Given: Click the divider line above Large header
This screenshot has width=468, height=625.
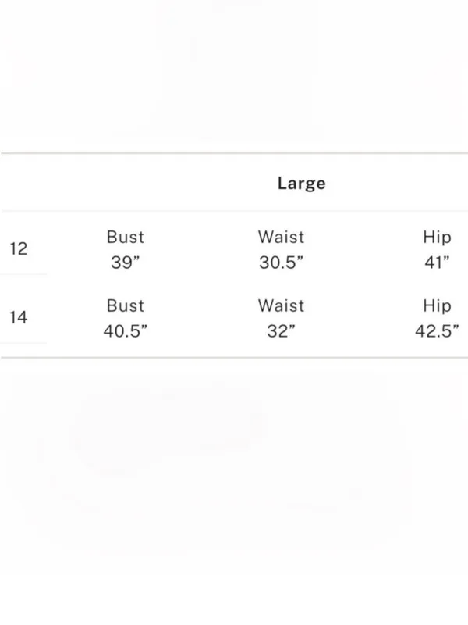Looking at the screenshot, I should (234, 153).
